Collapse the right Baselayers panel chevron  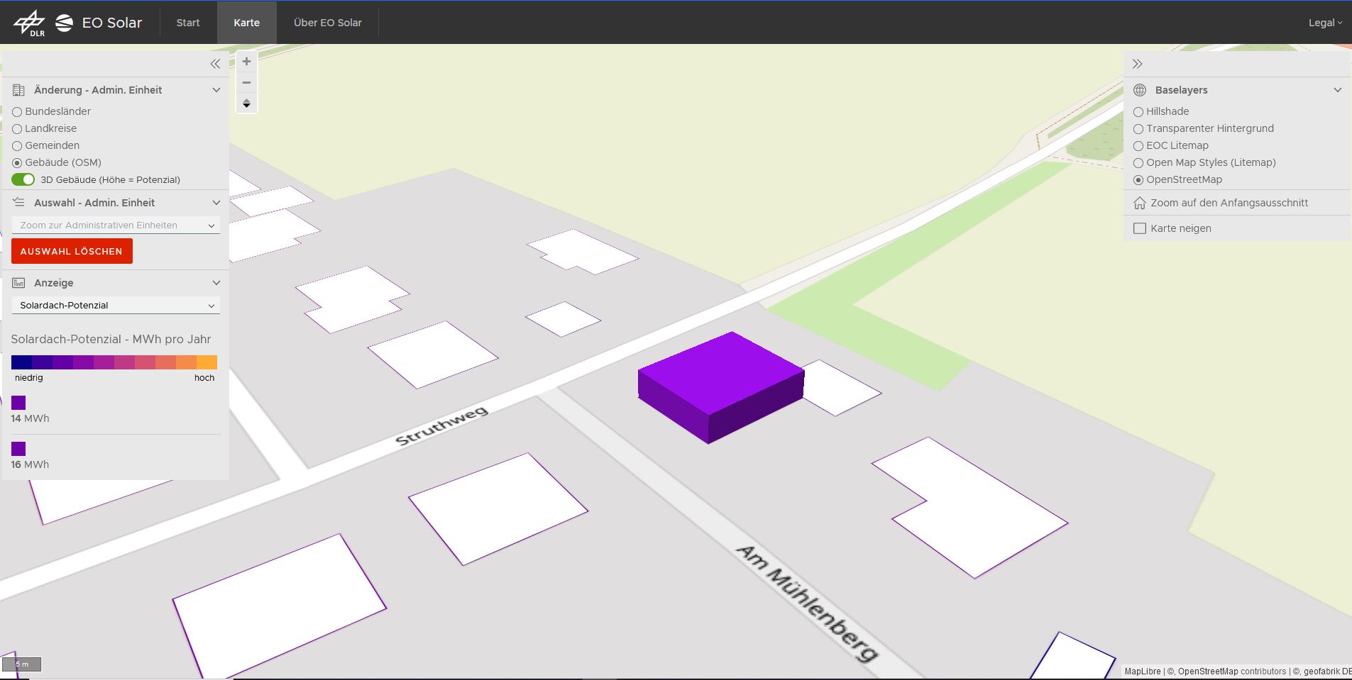1337,90
